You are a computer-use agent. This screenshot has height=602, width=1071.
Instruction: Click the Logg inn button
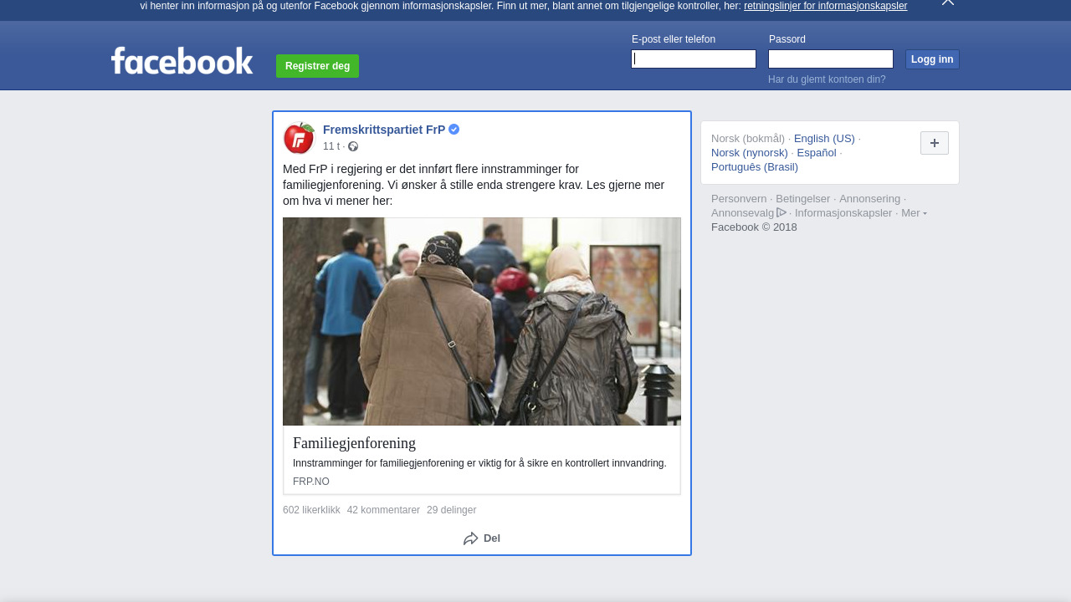932,59
